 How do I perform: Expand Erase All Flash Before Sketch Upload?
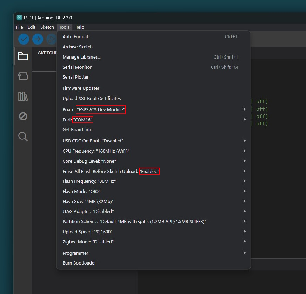[153, 171]
